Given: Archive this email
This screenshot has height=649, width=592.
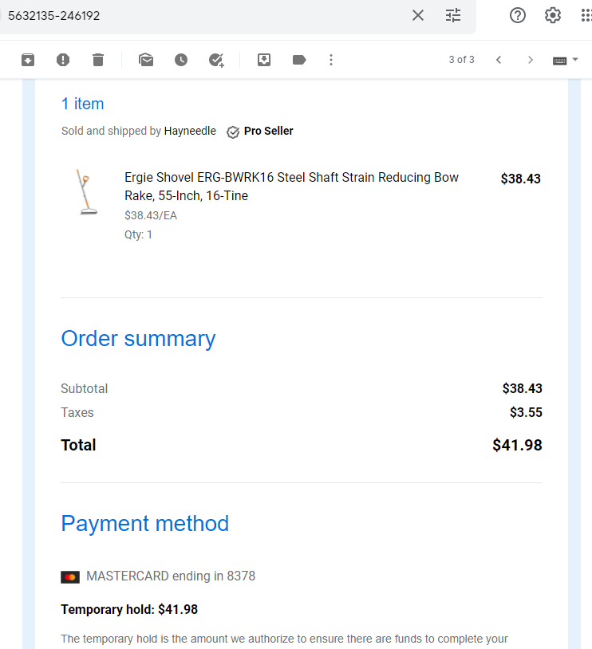Looking at the screenshot, I should tap(28, 60).
